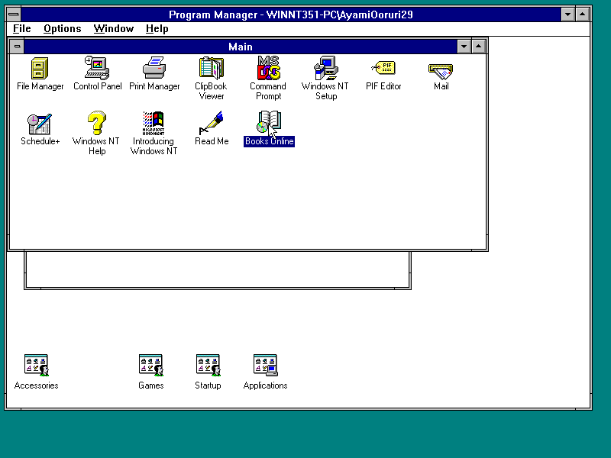This screenshot has height=458, width=611.
Task: Click the Windows NT Help question mark icon
Action: point(97,123)
